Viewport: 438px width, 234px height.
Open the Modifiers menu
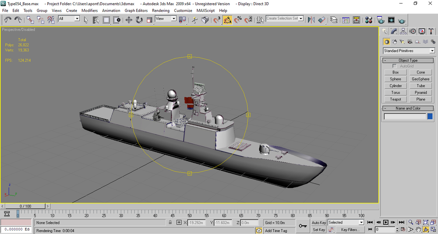89,10
